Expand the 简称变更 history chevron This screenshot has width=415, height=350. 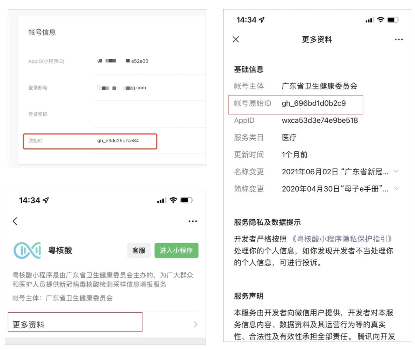(x=396, y=189)
